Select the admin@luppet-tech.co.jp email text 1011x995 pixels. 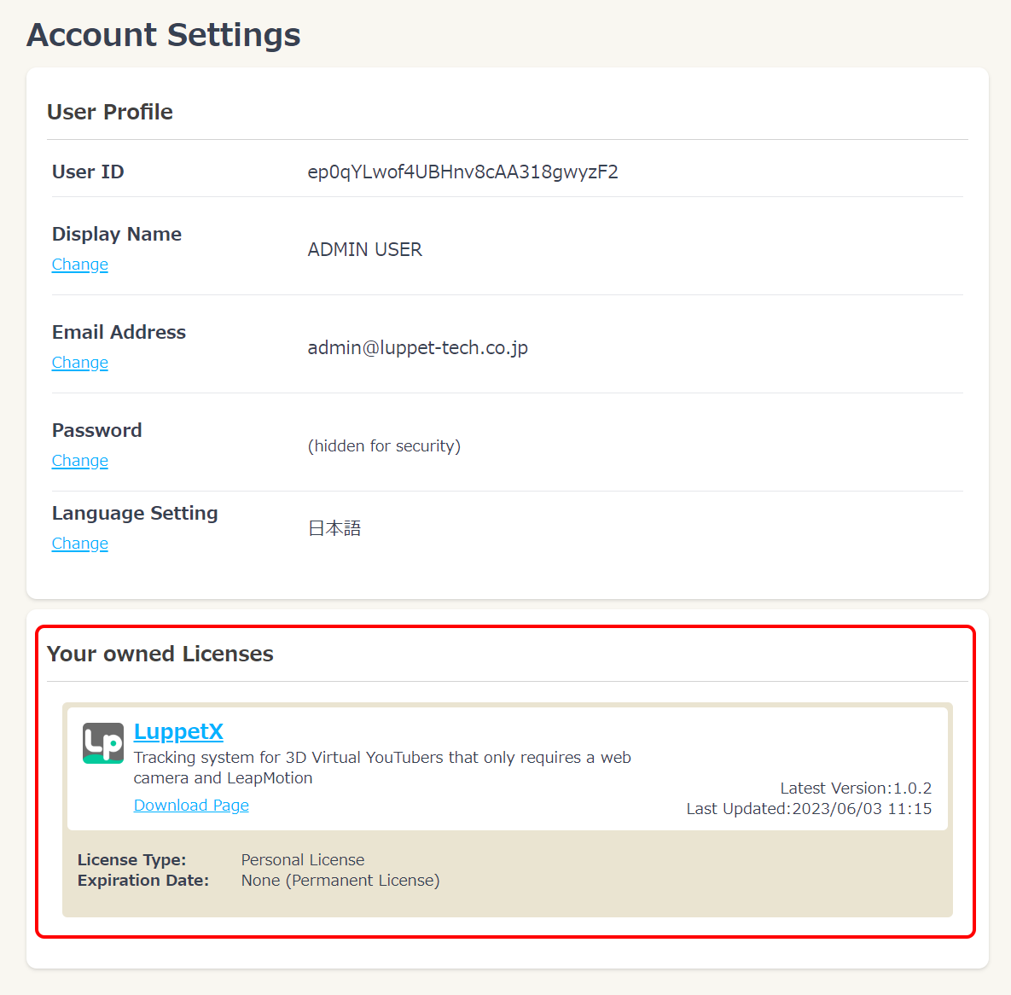tap(417, 348)
